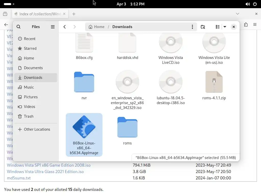Select the 86box.cfg file
This screenshot has height=196, width=261.
[x=84, y=46]
